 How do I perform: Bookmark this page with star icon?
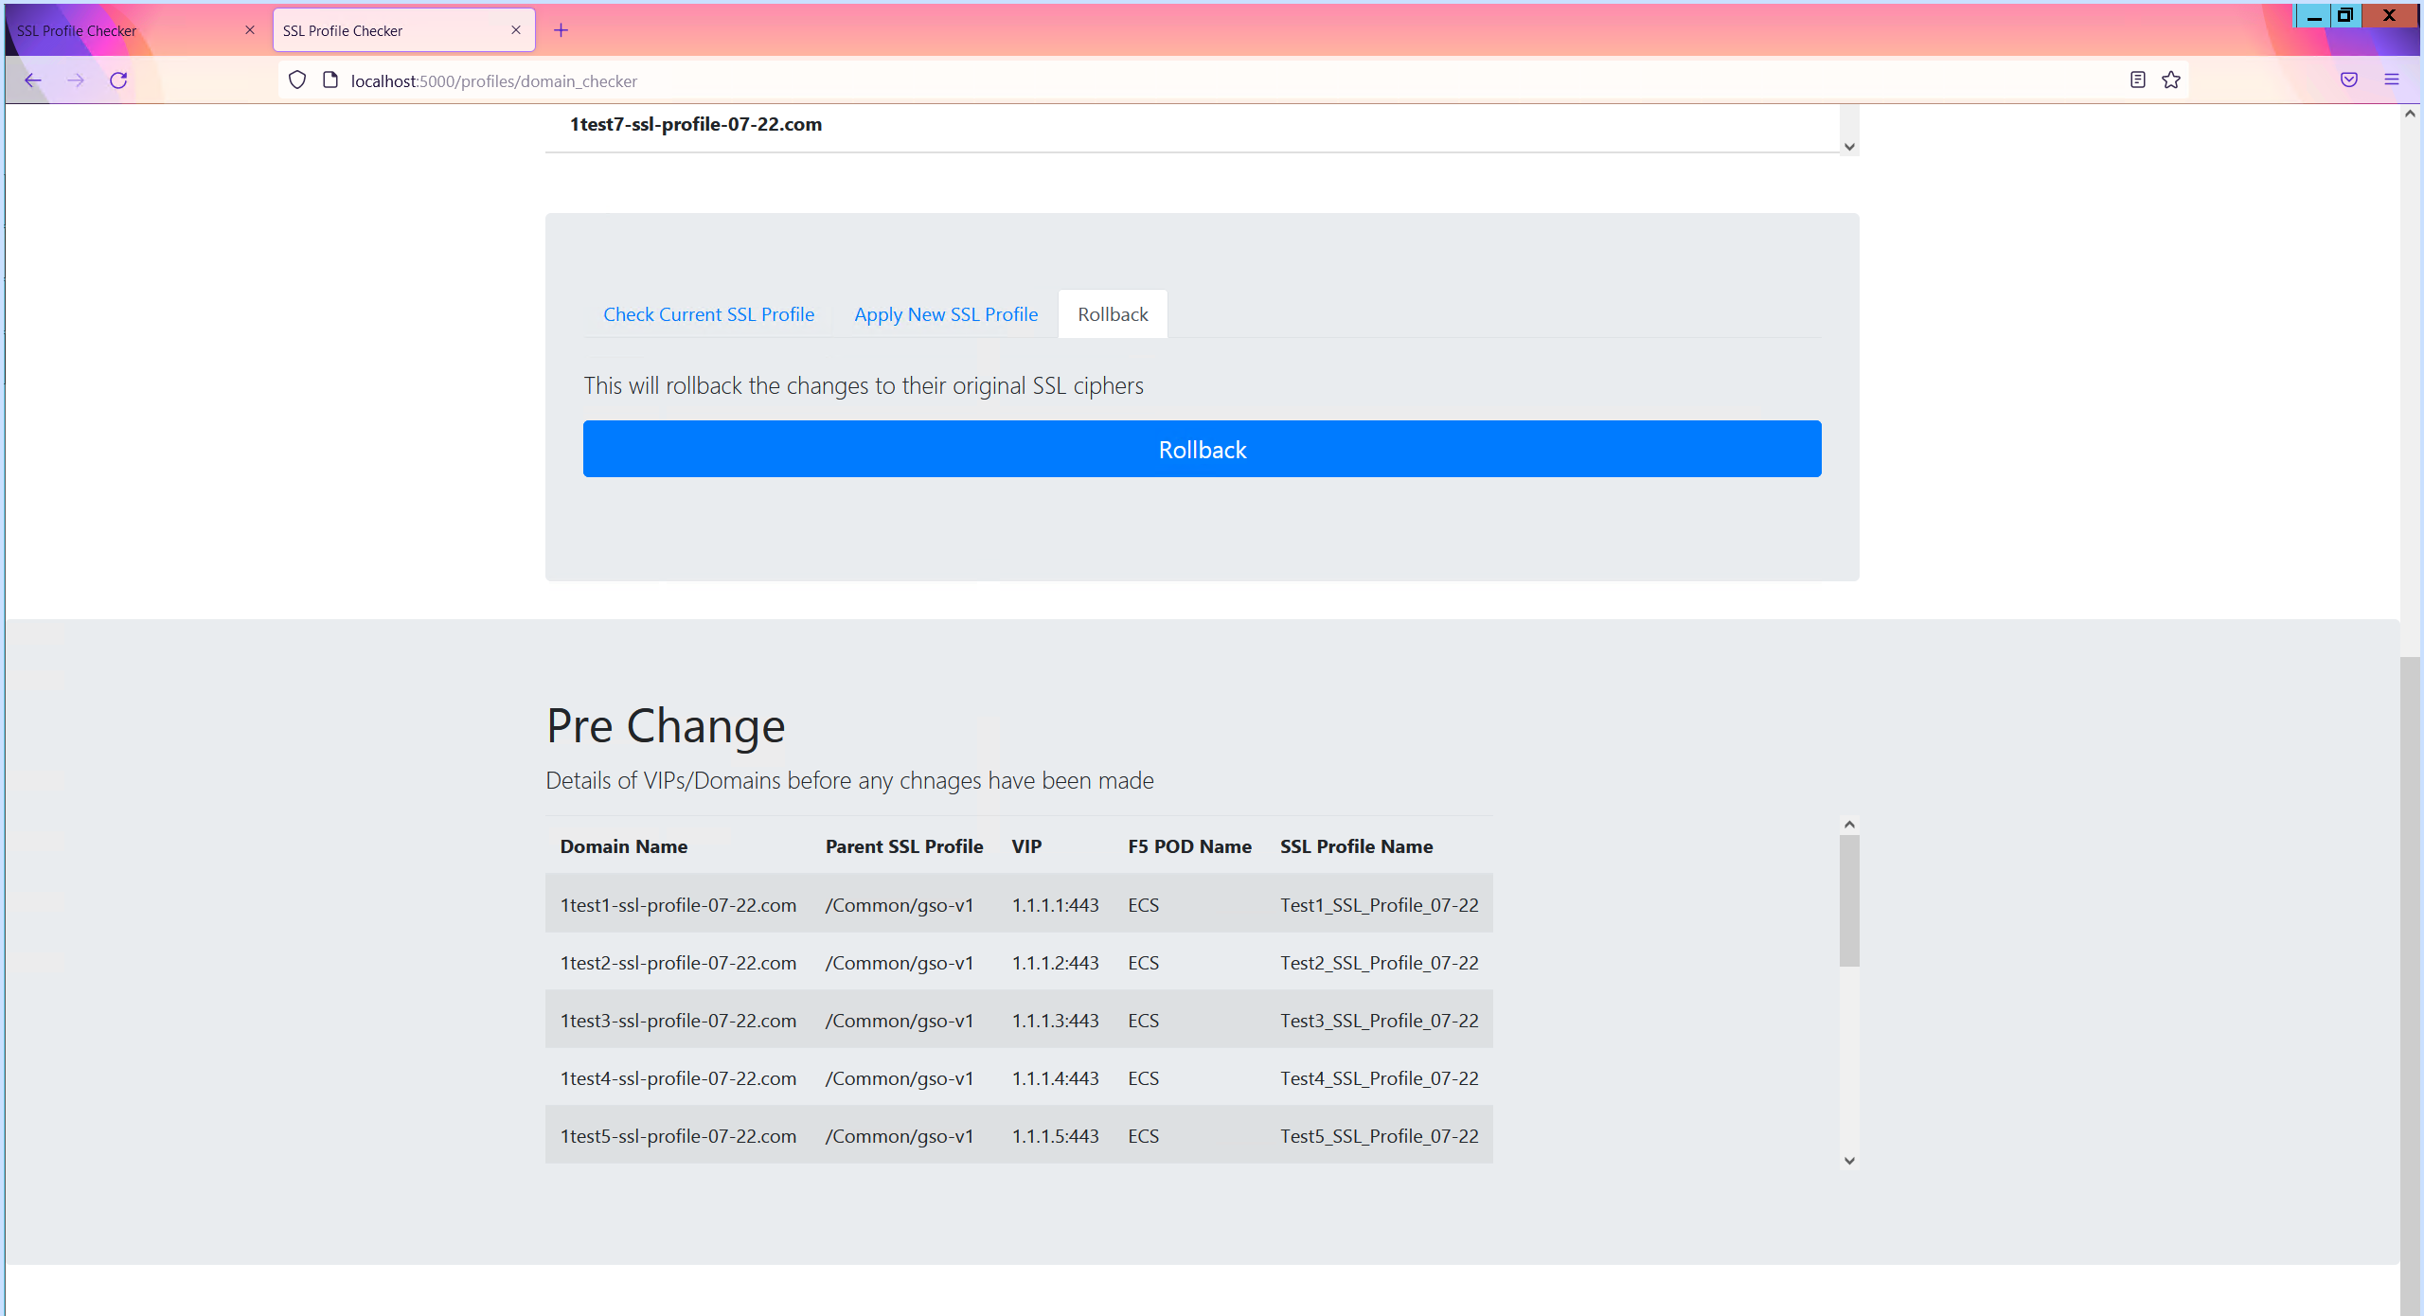(2171, 80)
